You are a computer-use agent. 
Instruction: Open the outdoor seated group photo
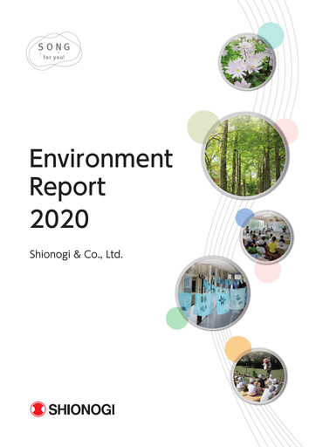click(x=259, y=376)
